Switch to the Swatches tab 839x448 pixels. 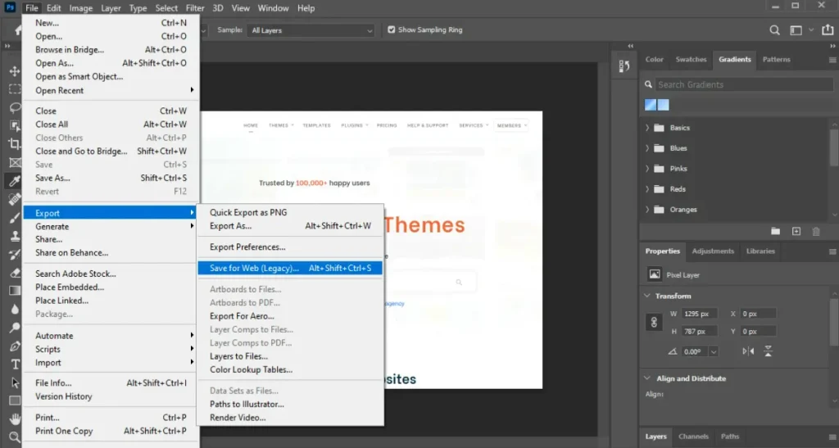click(691, 60)
